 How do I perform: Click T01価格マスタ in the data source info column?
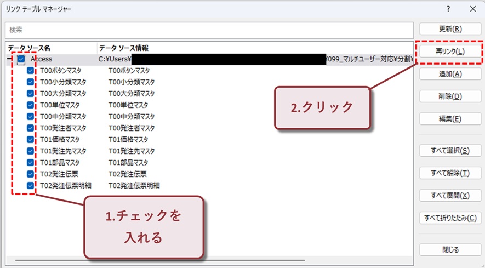tap(128, 140)
